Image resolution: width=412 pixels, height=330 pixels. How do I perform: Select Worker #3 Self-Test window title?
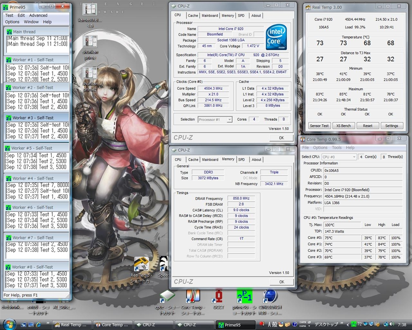(x=33, y=118)
